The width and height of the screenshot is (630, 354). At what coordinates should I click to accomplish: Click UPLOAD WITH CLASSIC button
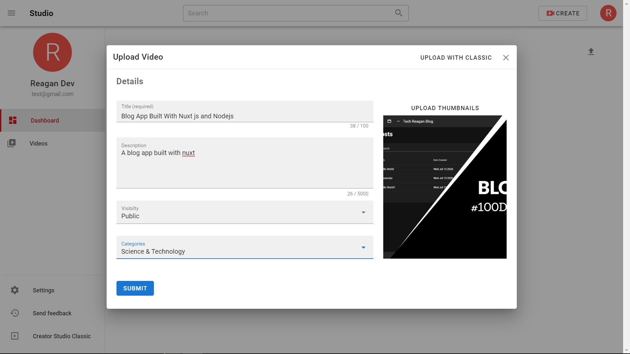456,58
